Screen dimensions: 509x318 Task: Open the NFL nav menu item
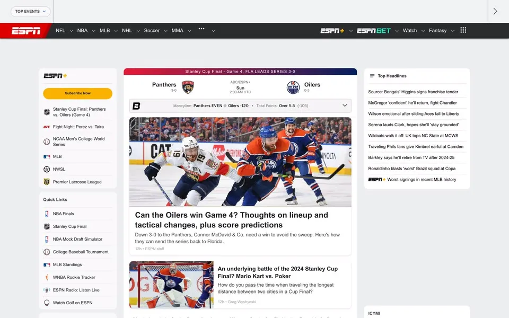pyautogui.click(x=60, y=31)
